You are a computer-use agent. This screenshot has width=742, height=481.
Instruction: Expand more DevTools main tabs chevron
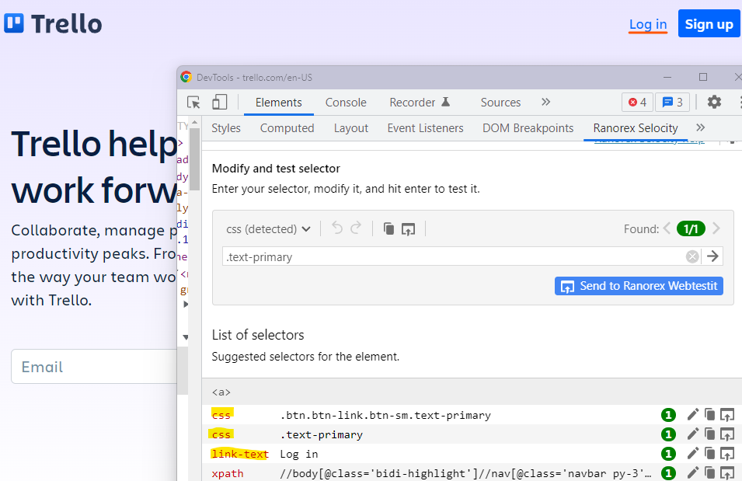[545, 103]
